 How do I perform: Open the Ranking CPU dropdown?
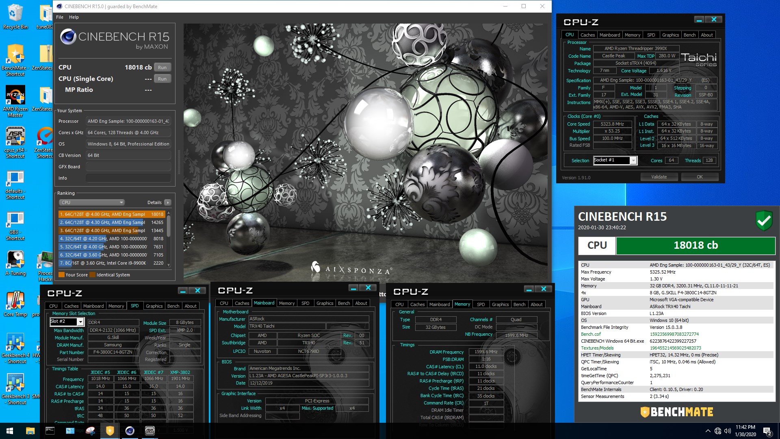coord(92,202)
